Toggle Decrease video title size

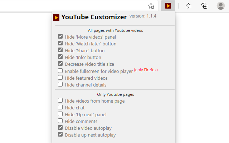tap(60, 64)
